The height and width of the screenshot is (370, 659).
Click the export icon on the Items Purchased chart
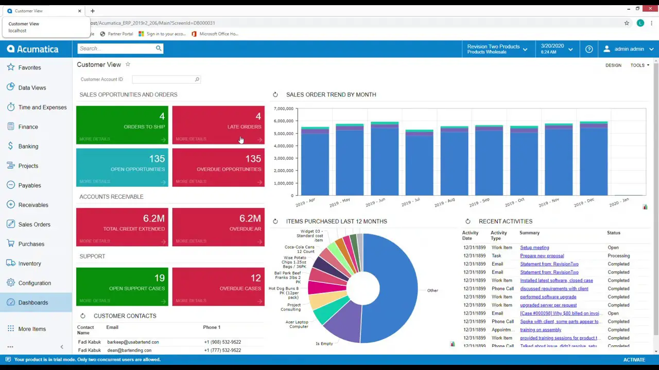click(452, 344)
